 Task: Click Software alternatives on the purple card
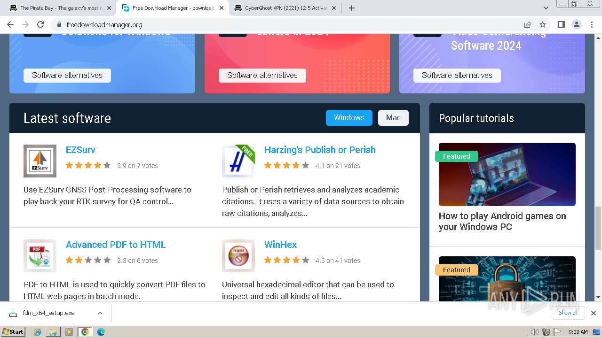point(457,75)
